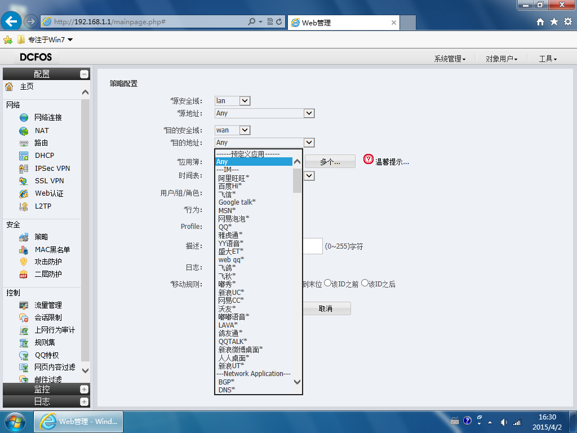Click the Web认证 icon
This screenshot has width=577, height=433.
24,194
